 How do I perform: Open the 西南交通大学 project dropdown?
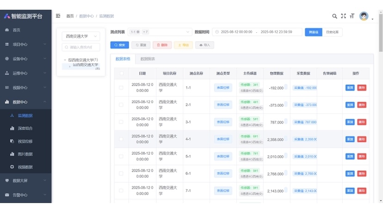point(81,36)
